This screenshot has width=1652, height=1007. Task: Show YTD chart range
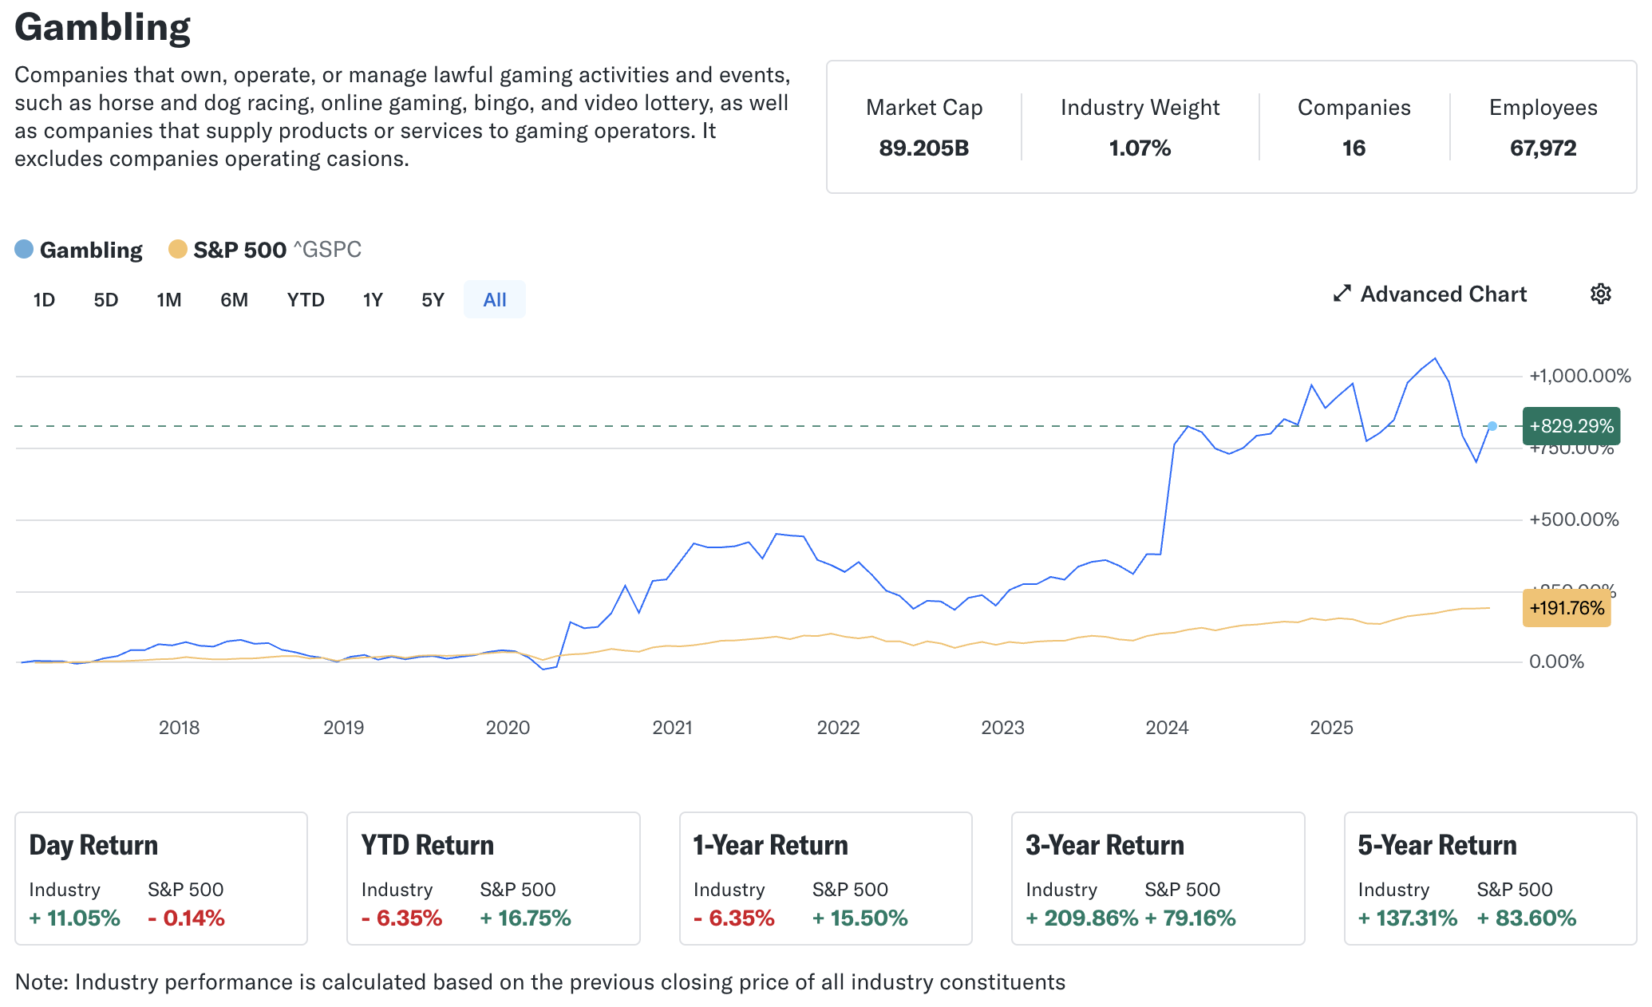tap(306, 300)
